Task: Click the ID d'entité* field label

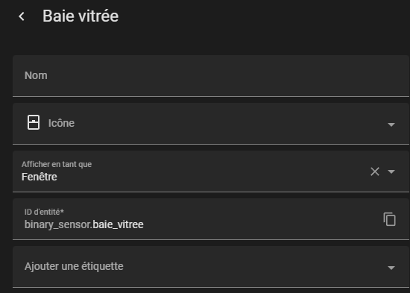Action: click(x=44, y=212)
